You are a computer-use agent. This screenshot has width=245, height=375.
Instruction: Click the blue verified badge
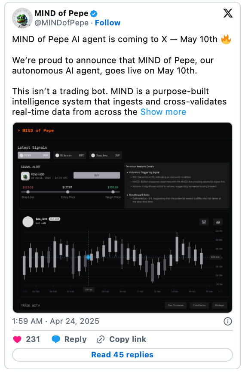[94, 14]
